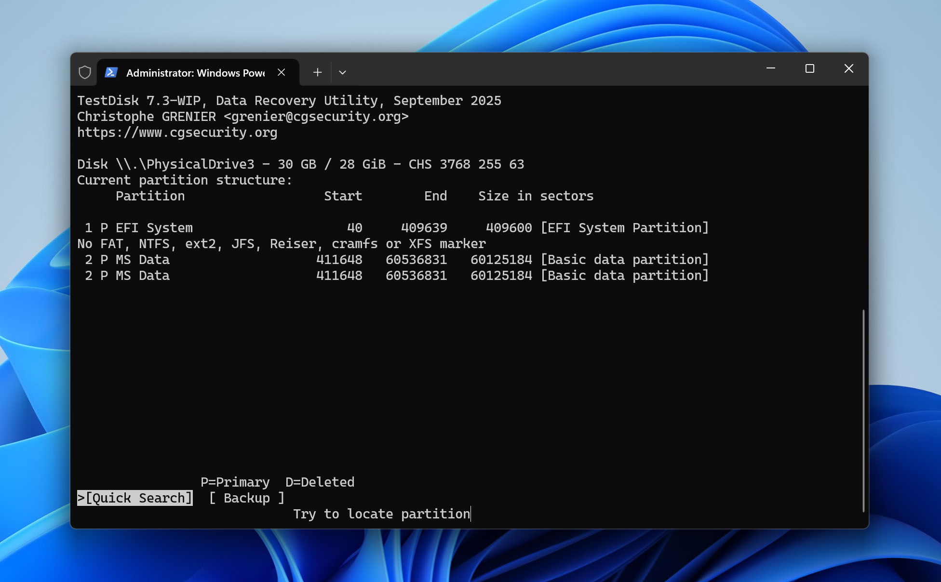Click the TestDisk 7.3-WIP title line
The width and height of the screenshot is (941, 582).
(289, 101)
